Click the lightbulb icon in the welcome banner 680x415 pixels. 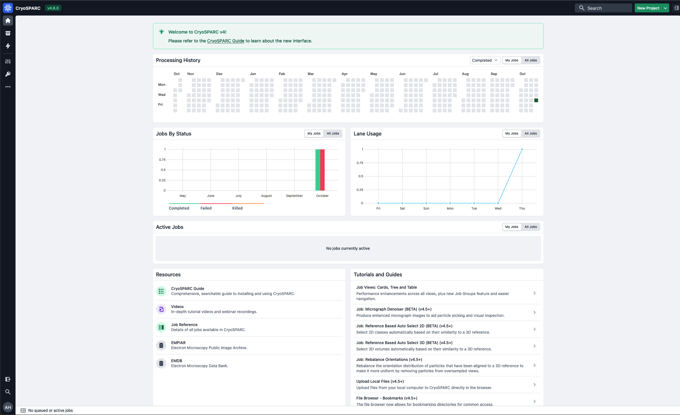(162, 32)
